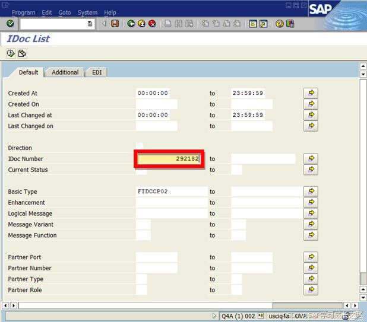The image size is (367, 322).
Task: Switch to the EDI tab
Action: 97,72
